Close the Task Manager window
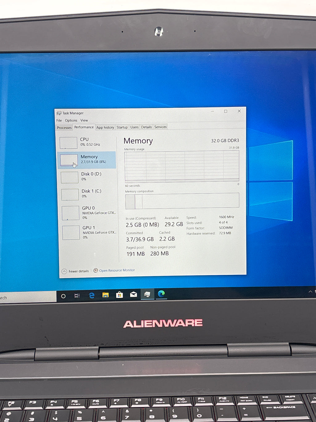The image size is (316, 422). (x=239, y=111)
